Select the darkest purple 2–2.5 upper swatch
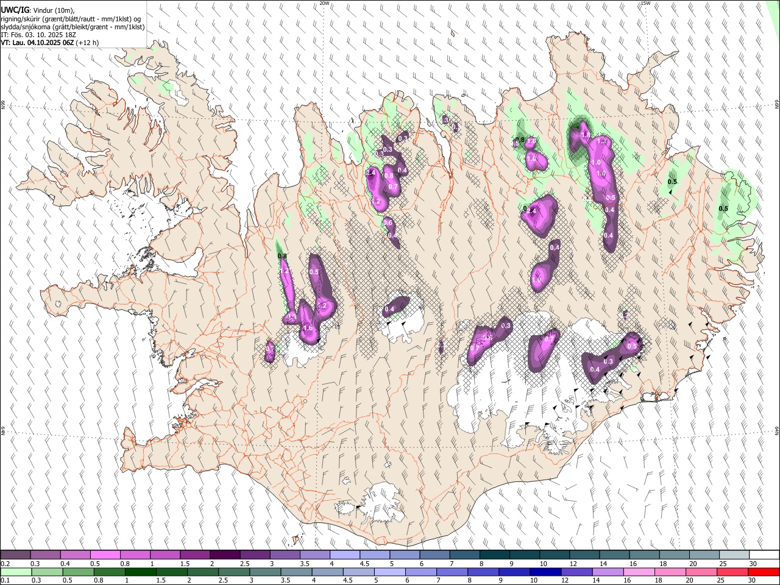This screenshot has width=780, height=585. pyautogui.click(x=224, y=555)
